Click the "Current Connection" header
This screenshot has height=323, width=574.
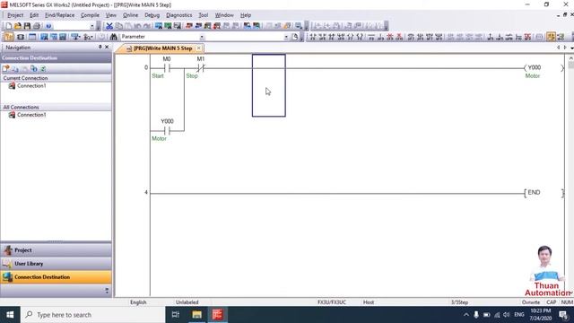click(x=25, y=78)
